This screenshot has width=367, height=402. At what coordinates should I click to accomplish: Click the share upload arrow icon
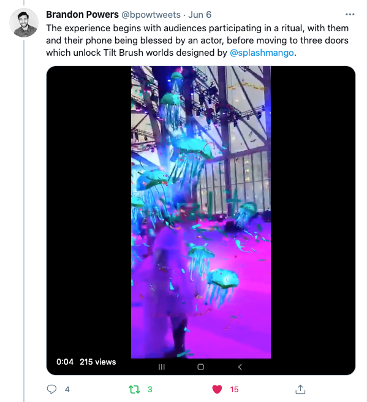[x=300, y=389]
